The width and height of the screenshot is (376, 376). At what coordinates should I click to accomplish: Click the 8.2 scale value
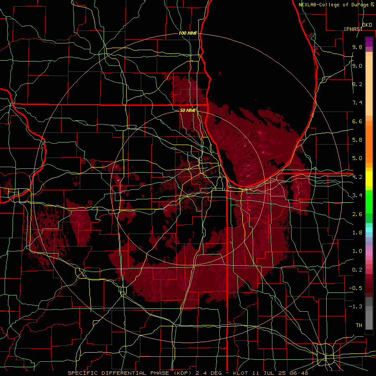[x=357, y=84]
